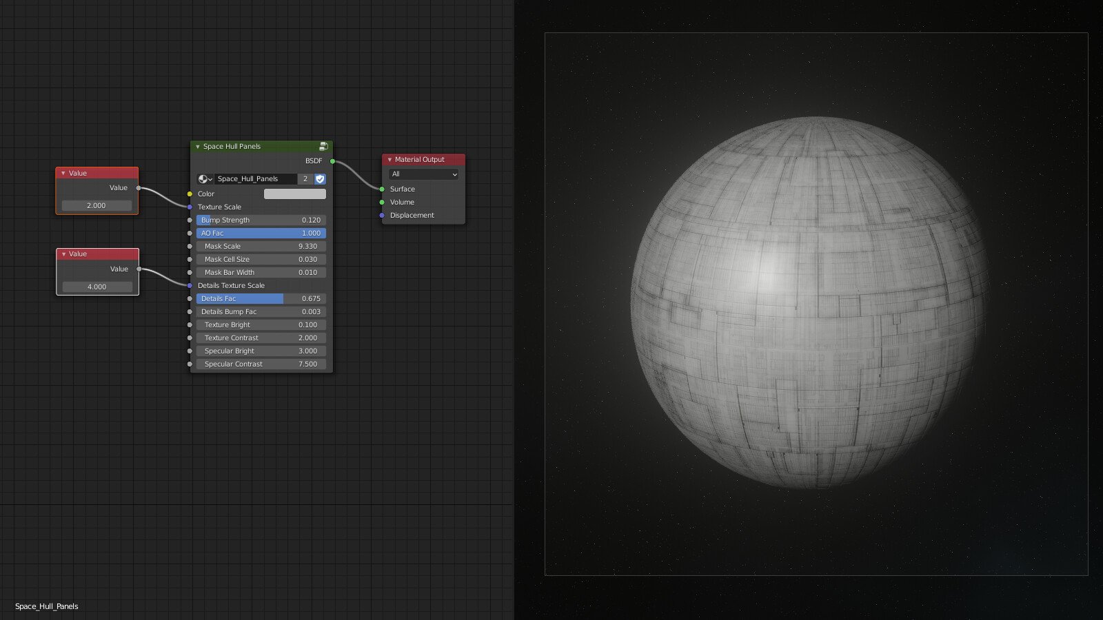Collapse the Material Output node
The width and height of the screenshot is (1103, 620).
point(389,159)
